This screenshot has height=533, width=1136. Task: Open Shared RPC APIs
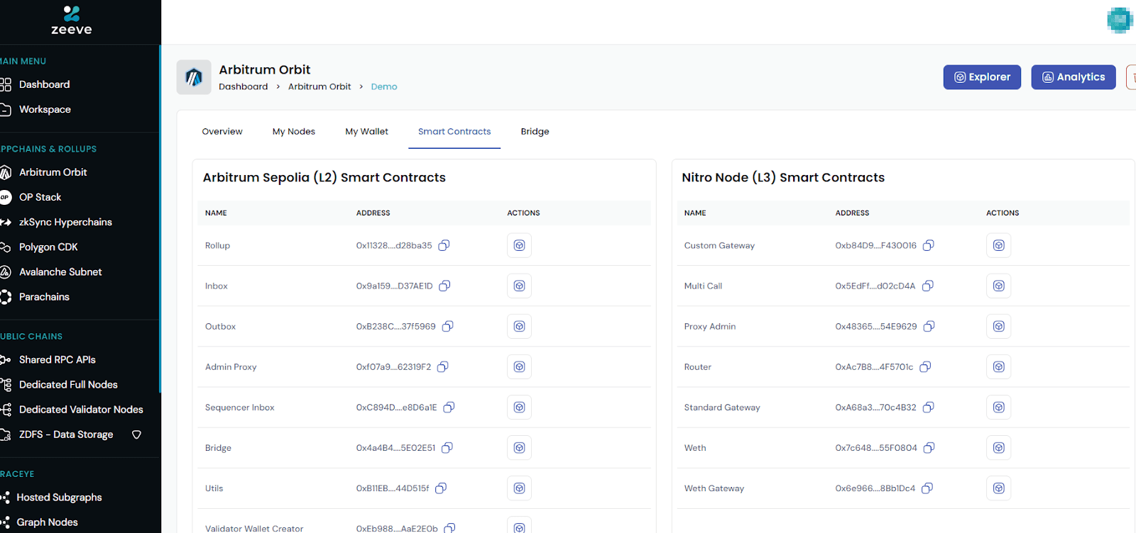click(x=58, y=359)
